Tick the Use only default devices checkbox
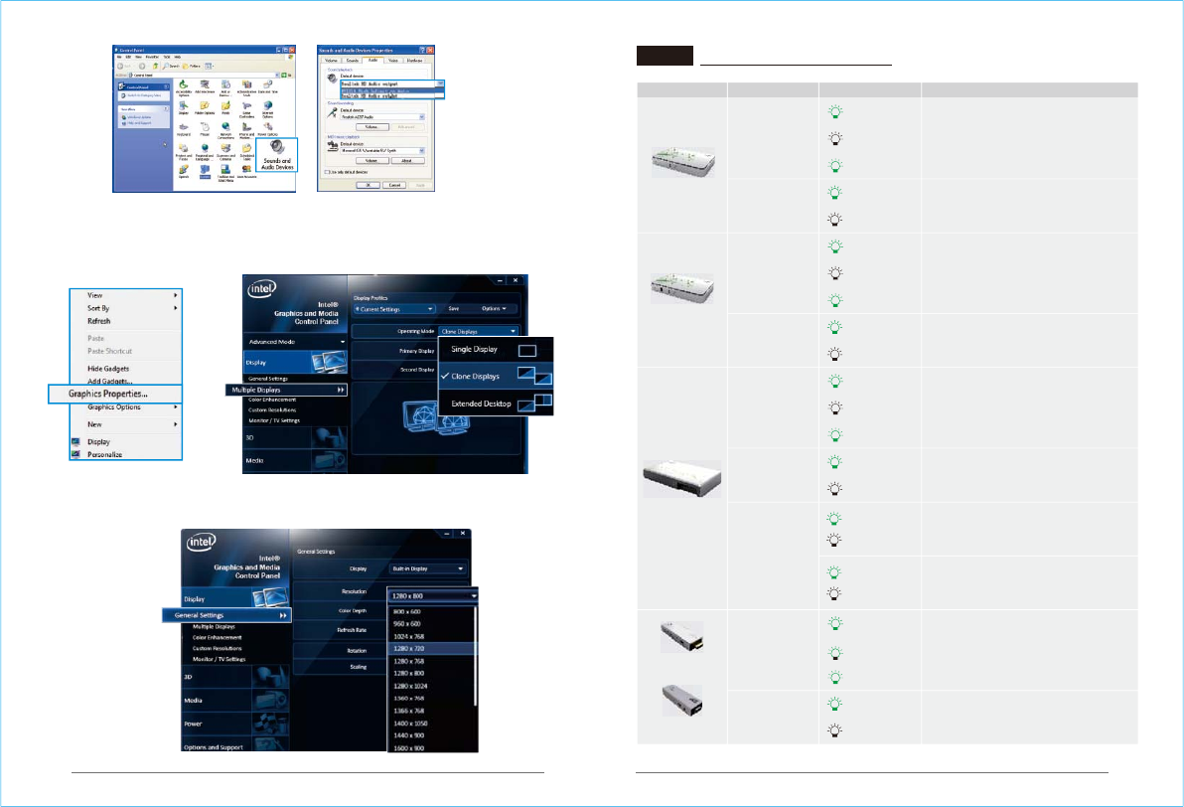Image resolution: width=1184 pixels, height=807 pixels. point(326,172)
